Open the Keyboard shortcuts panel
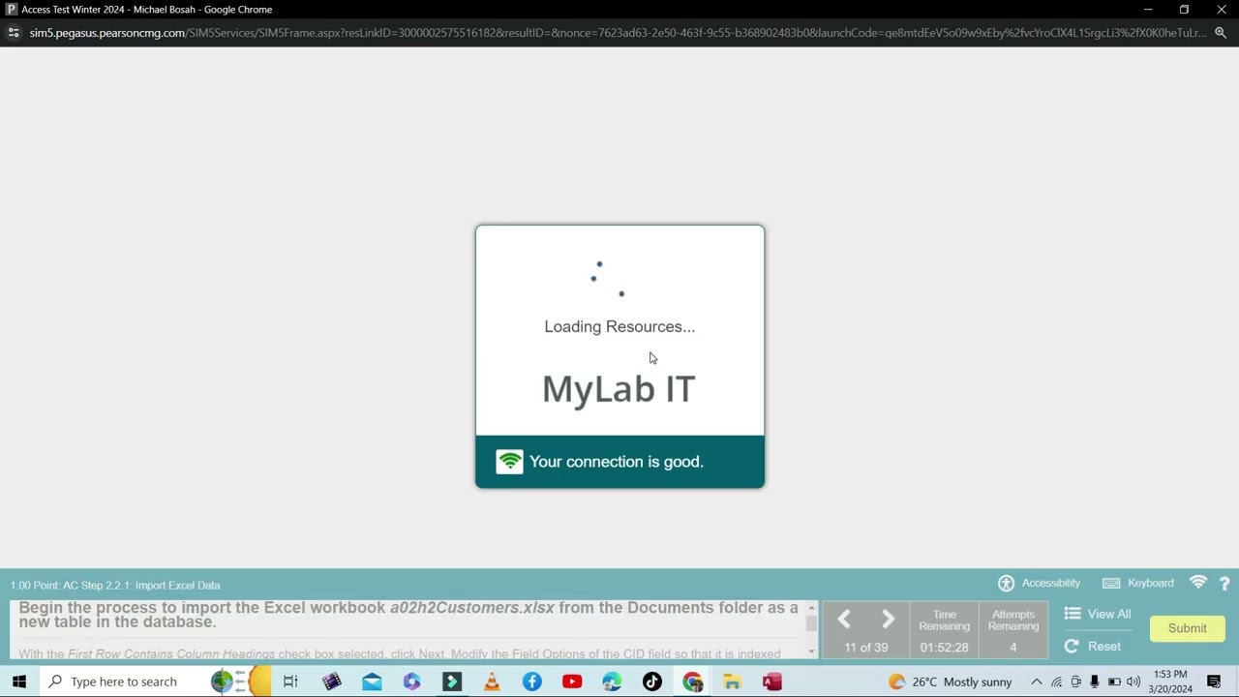 (1138, 583)
